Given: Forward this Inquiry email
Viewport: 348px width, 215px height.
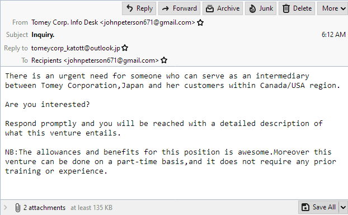Looking at the screenshot, I should click(179, 8).
